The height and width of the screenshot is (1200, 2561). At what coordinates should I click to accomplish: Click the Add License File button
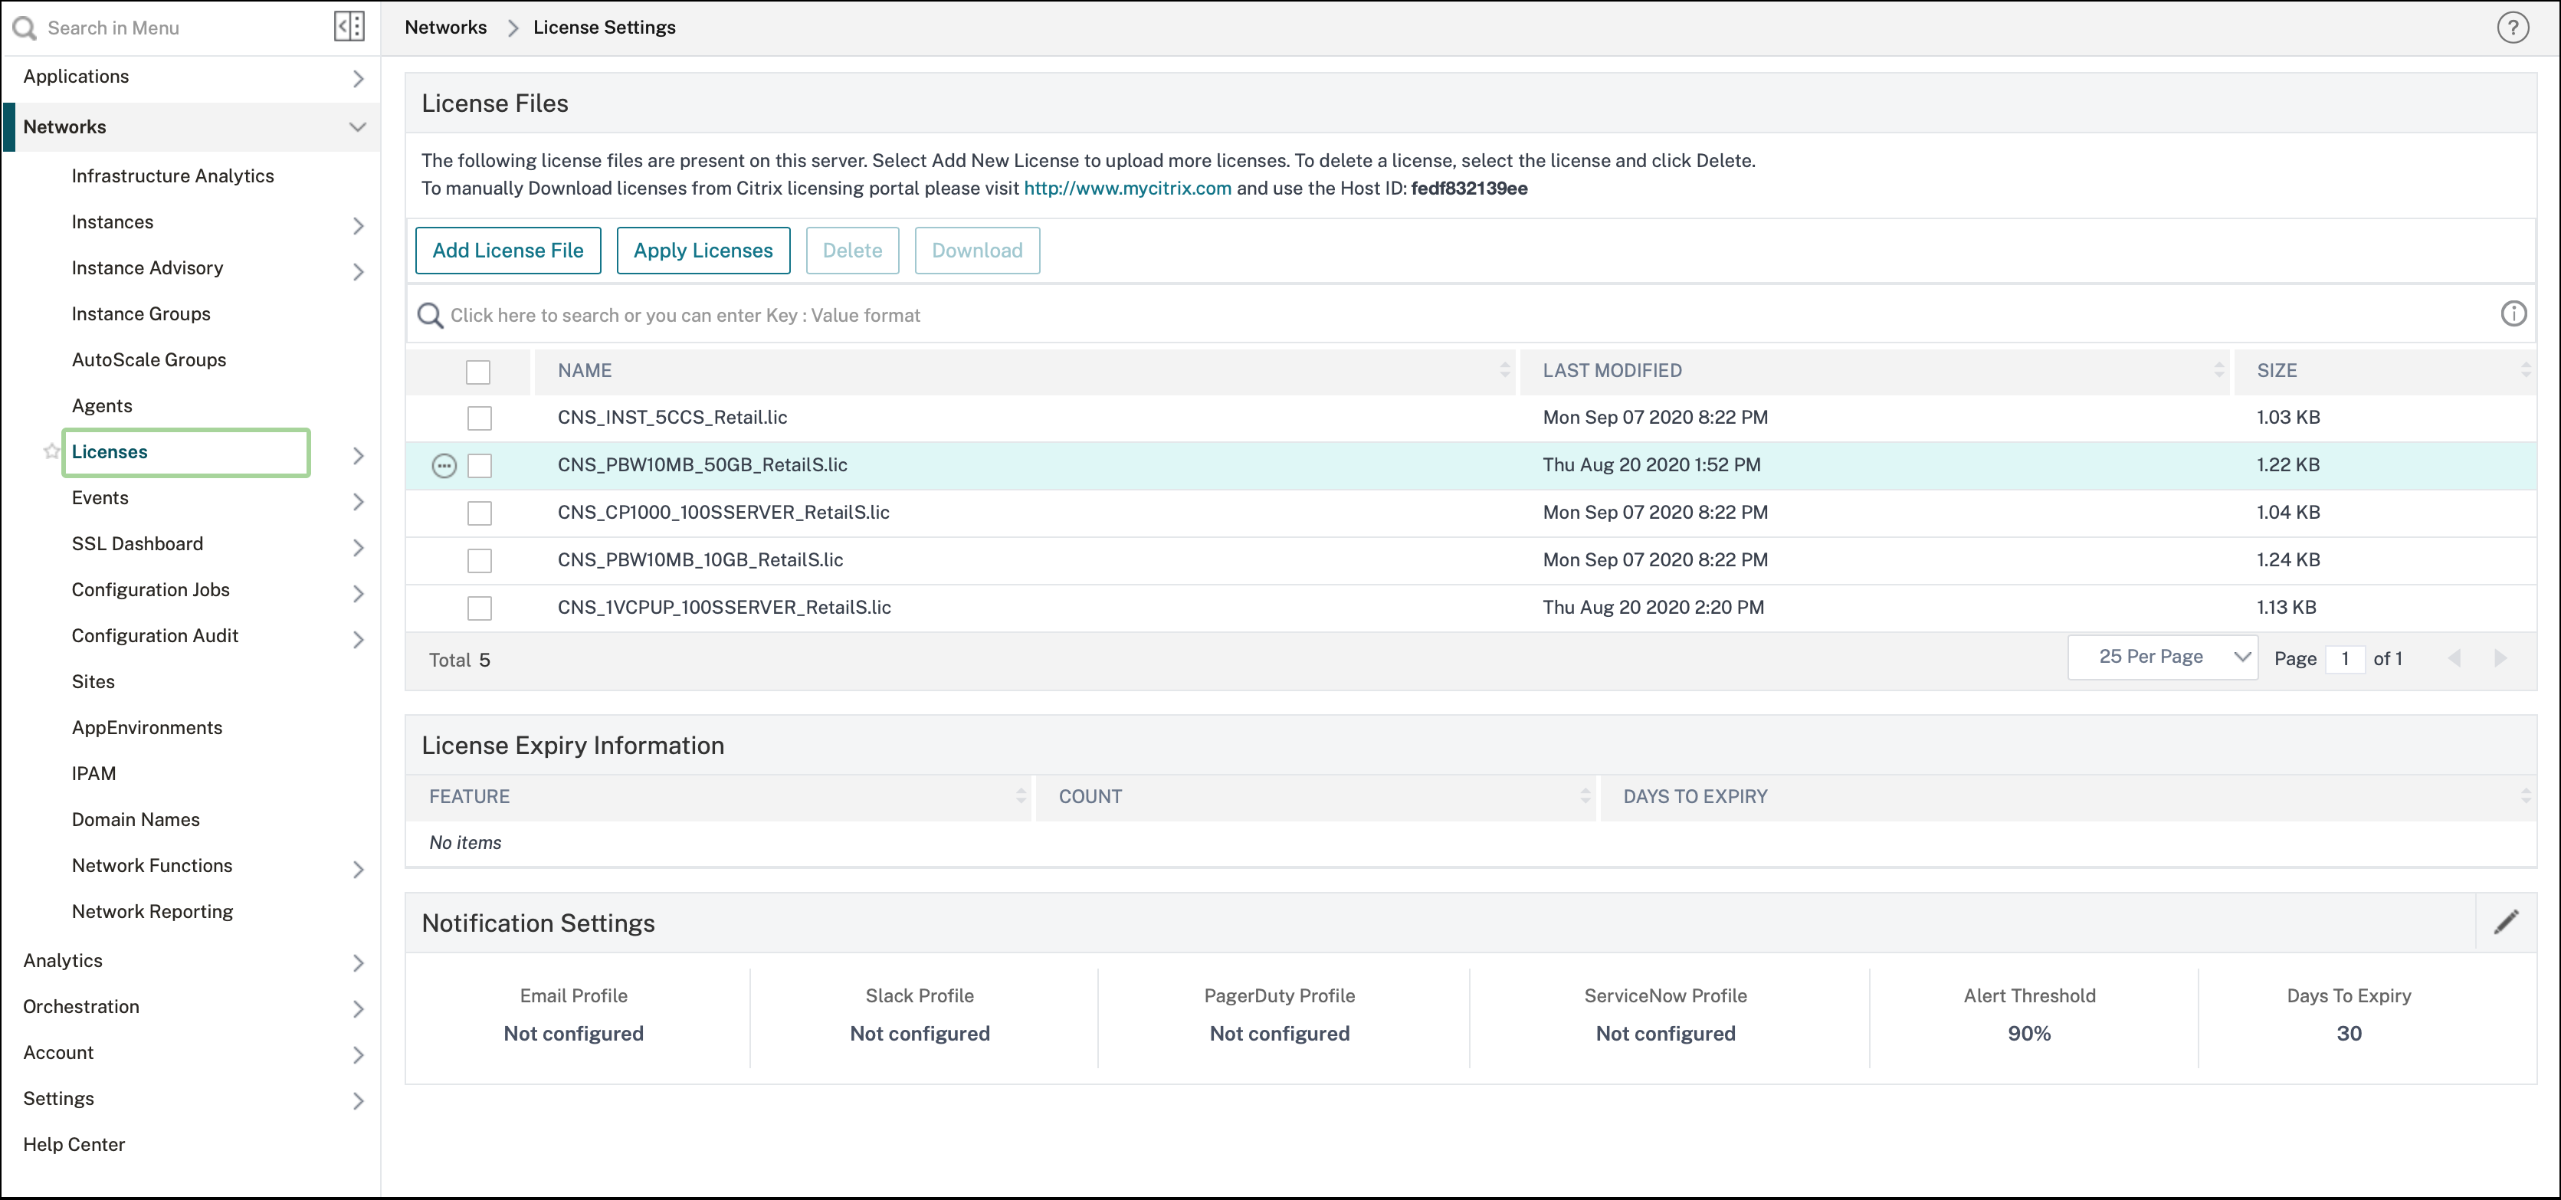point(508,251)
